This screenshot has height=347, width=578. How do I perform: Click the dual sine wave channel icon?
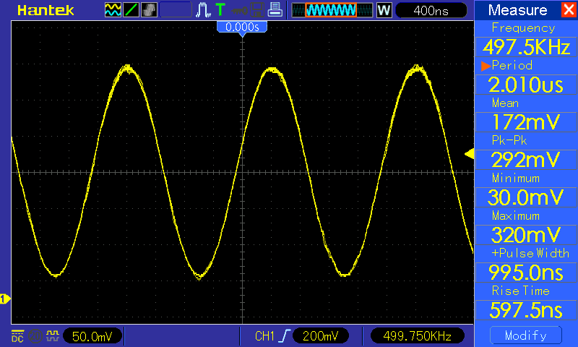(113, 10)
